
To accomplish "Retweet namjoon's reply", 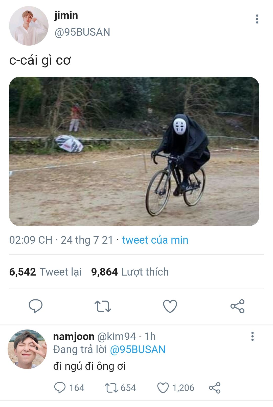I will [111, 388].
